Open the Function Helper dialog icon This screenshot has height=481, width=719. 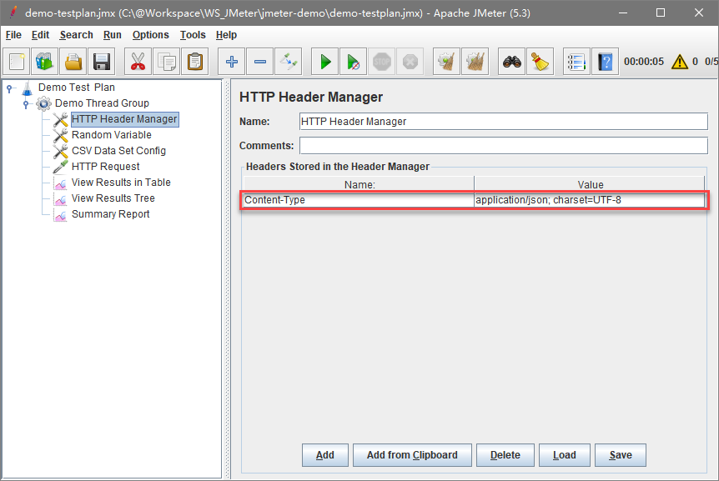pyautogui.click(x=576, y=62)
